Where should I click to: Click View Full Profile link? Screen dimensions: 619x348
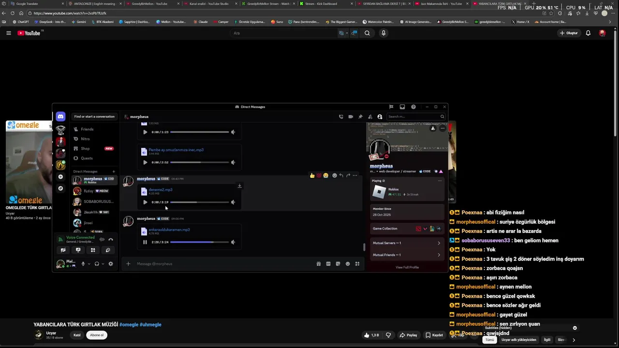[407, 267]
